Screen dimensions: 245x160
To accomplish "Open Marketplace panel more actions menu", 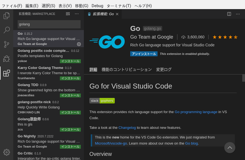I will 77,14.
